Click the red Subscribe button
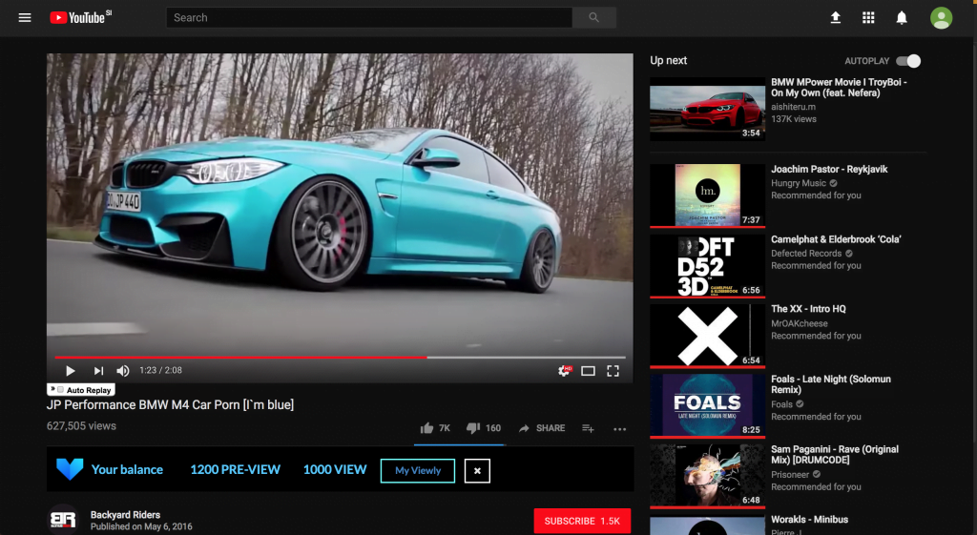 pyautogui.click(x=582, y=521)
